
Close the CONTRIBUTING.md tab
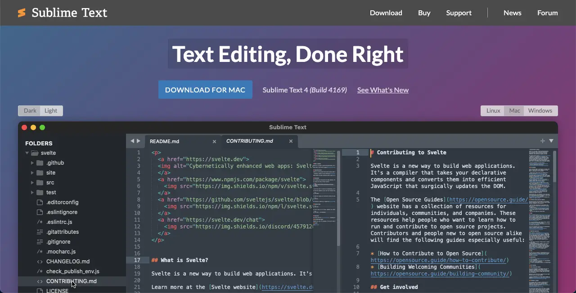click(x=291, y=141)
